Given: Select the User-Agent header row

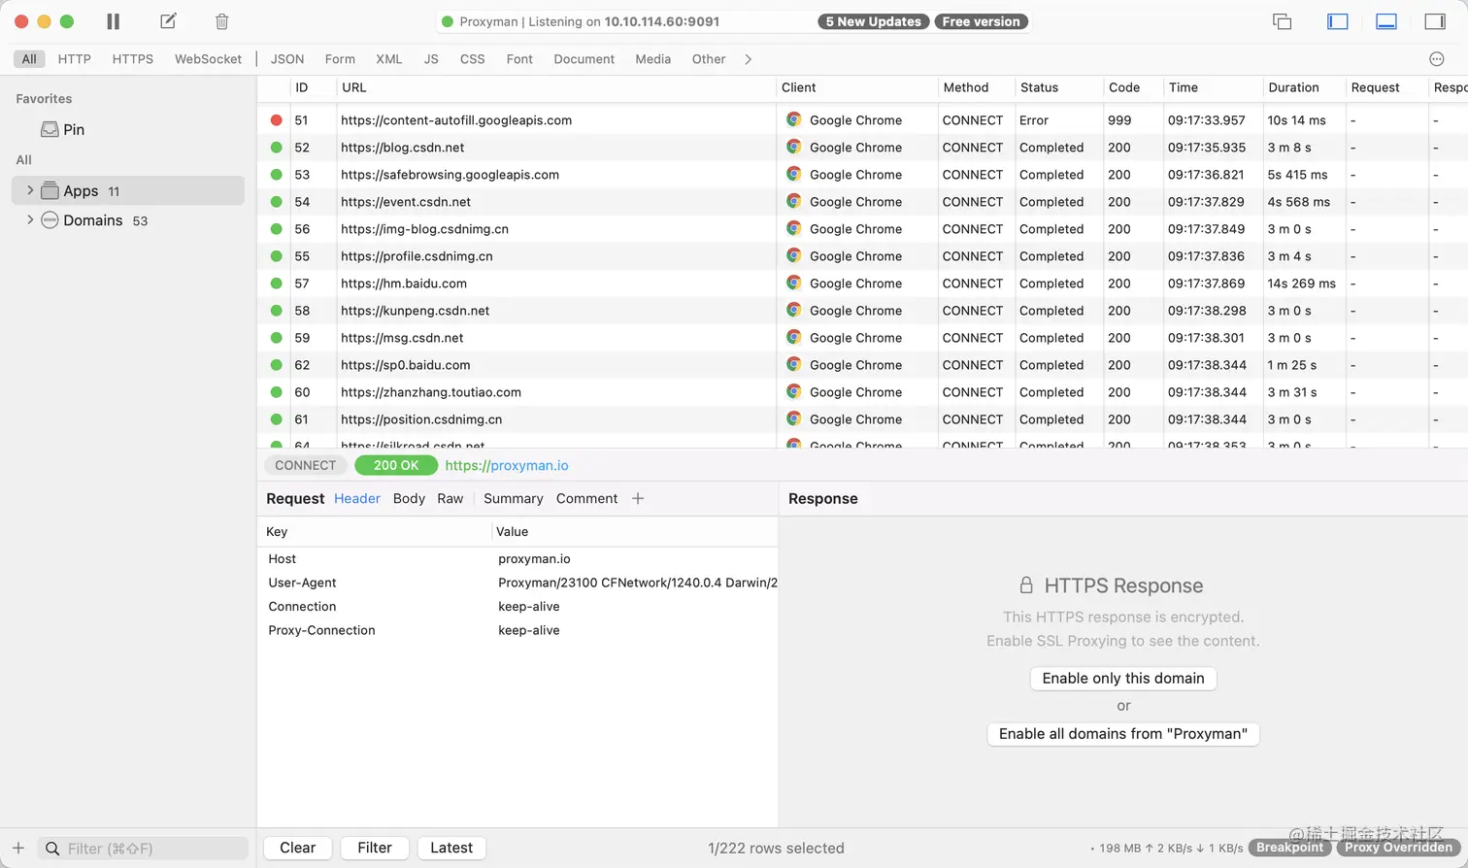Looking at the screenshot, I should [x=517, y=583].
